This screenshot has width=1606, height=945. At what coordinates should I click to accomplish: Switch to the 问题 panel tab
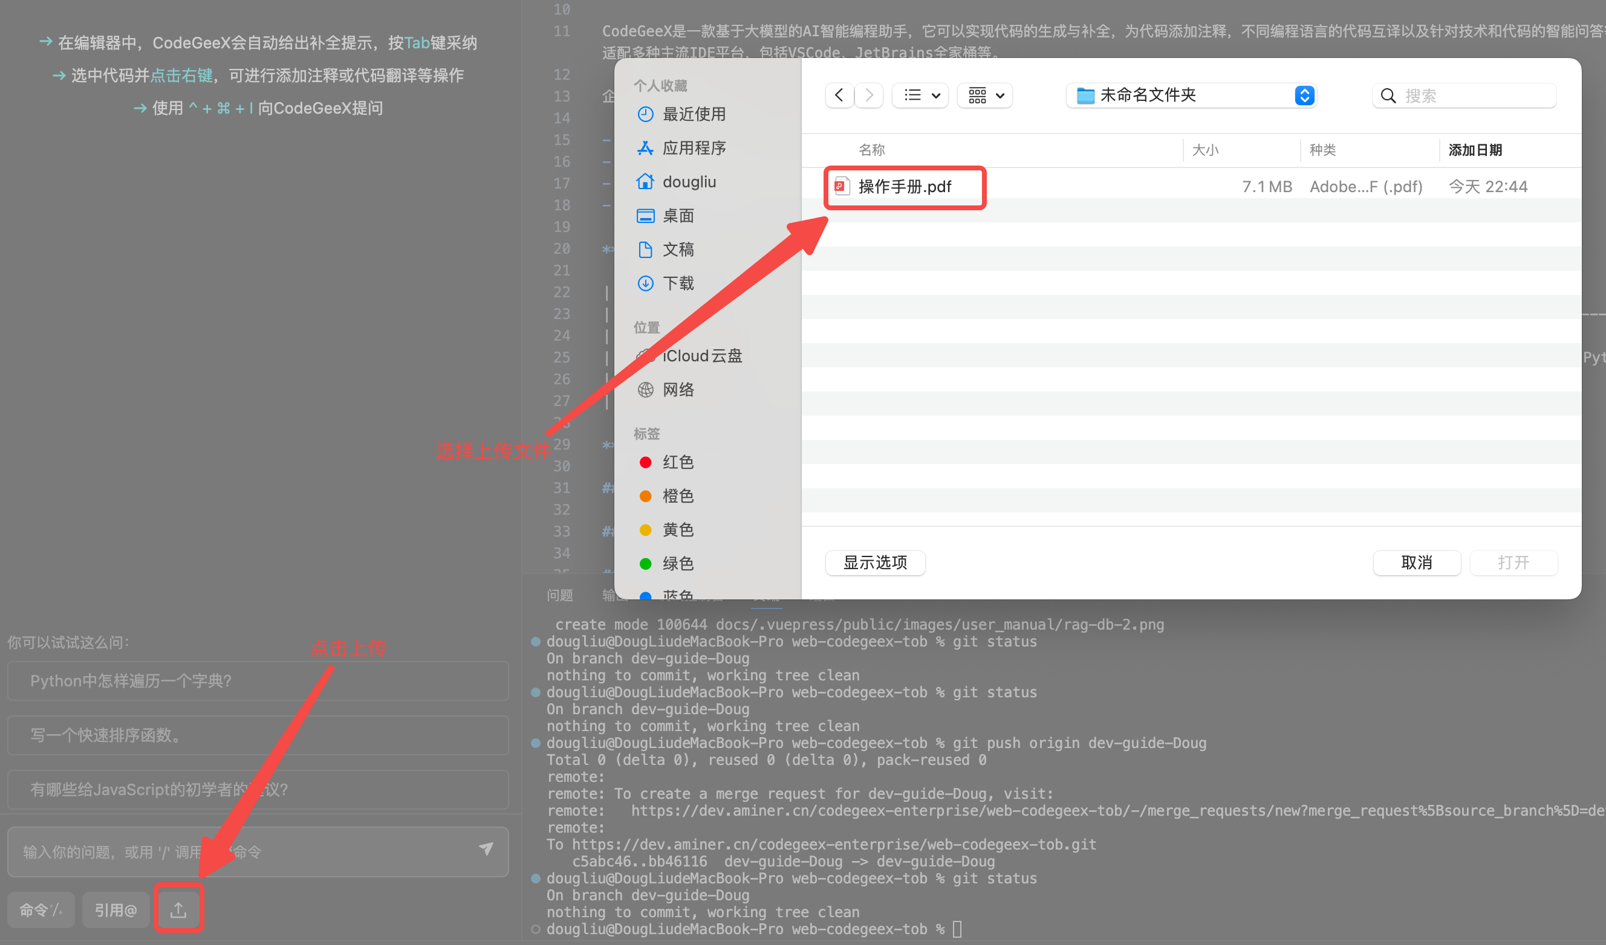[559, 595]
